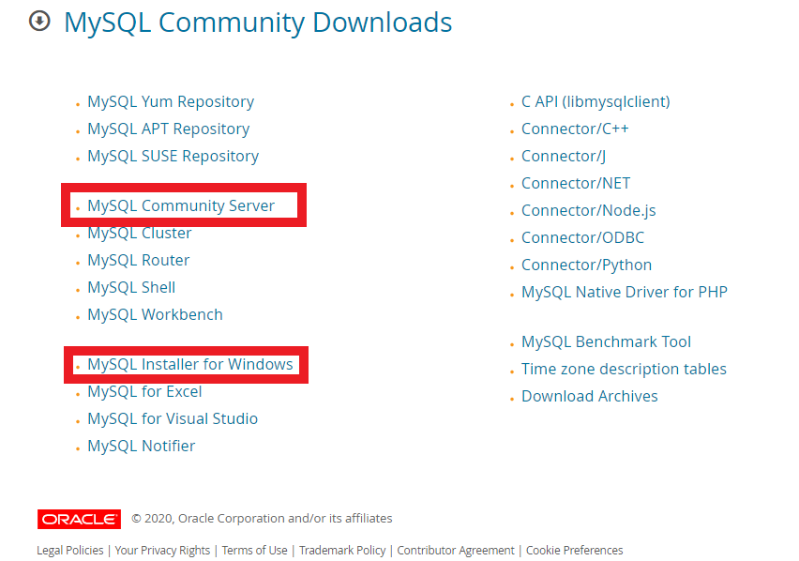Click the download circle icon beside the heading
This screenshot has width=799, height=561.
[39, 21]
